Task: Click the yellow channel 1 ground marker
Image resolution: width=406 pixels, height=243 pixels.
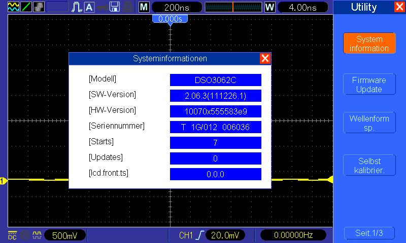Action: 4,181
